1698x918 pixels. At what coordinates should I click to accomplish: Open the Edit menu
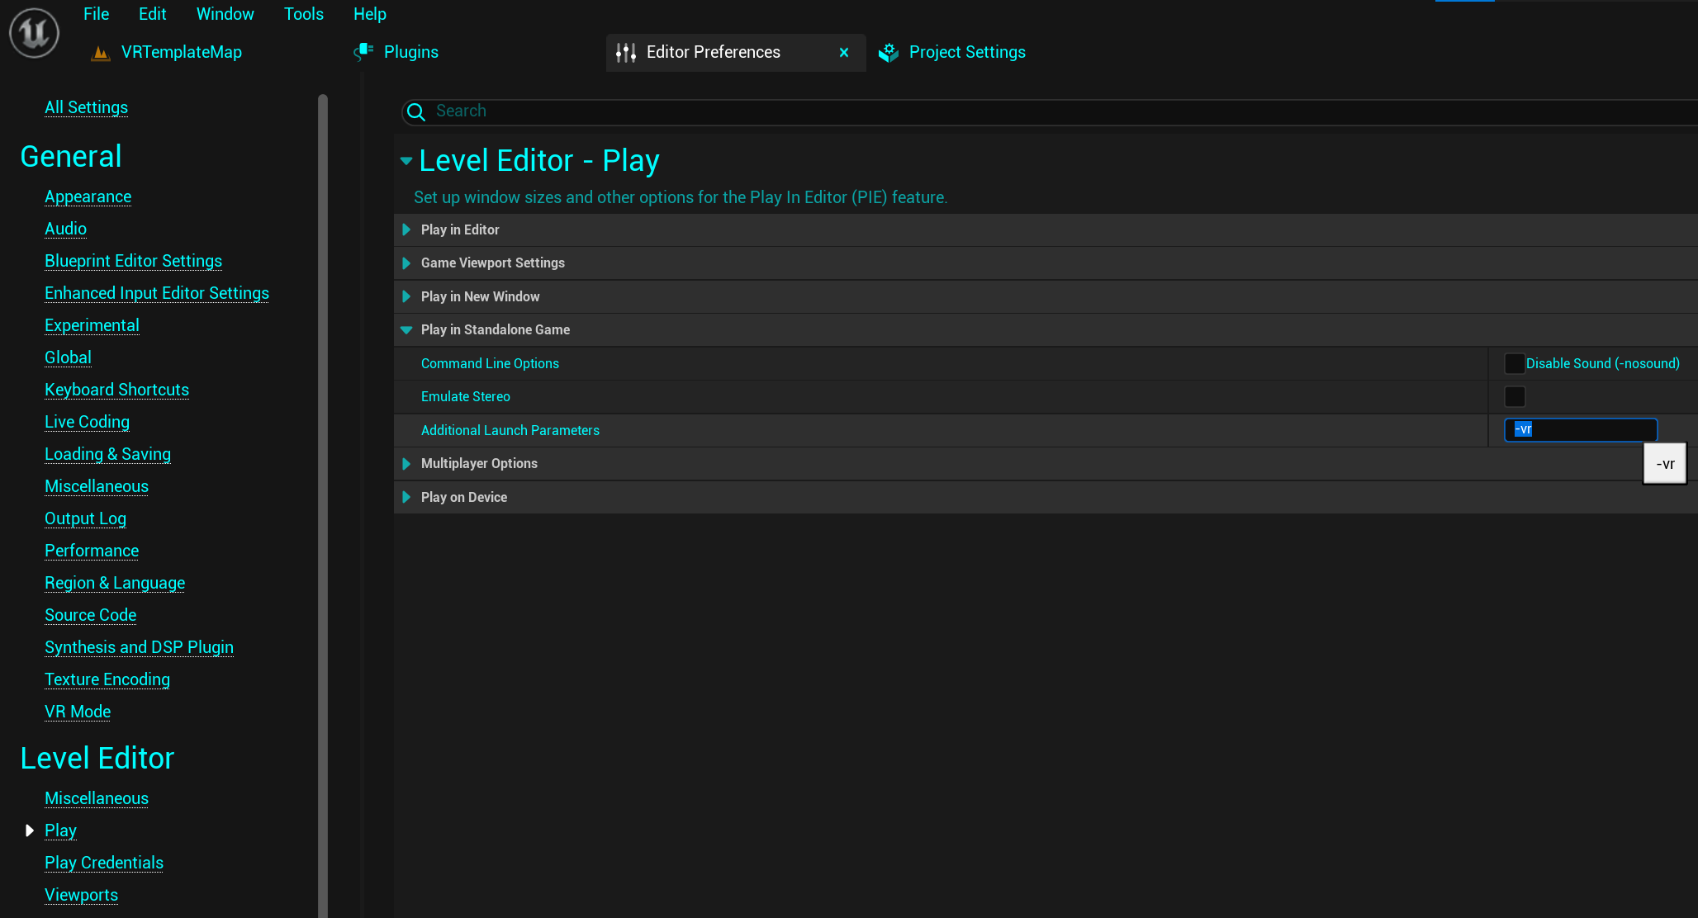(152, 14)
